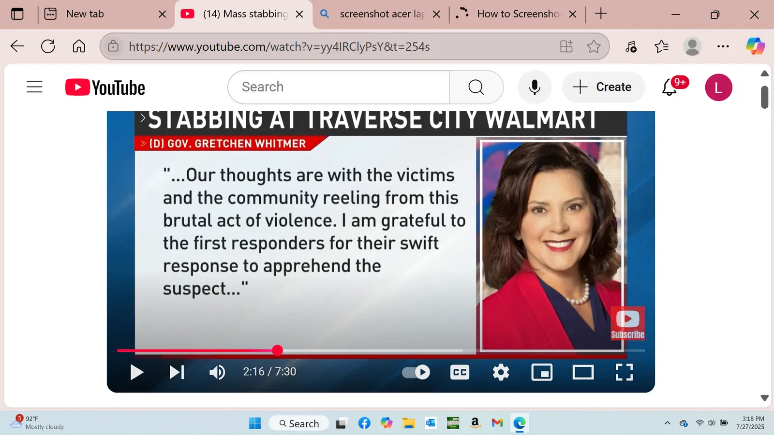This screenshot has width=774, height=435.
Task: Open the Windows Start menu
Action: [255, 423]
